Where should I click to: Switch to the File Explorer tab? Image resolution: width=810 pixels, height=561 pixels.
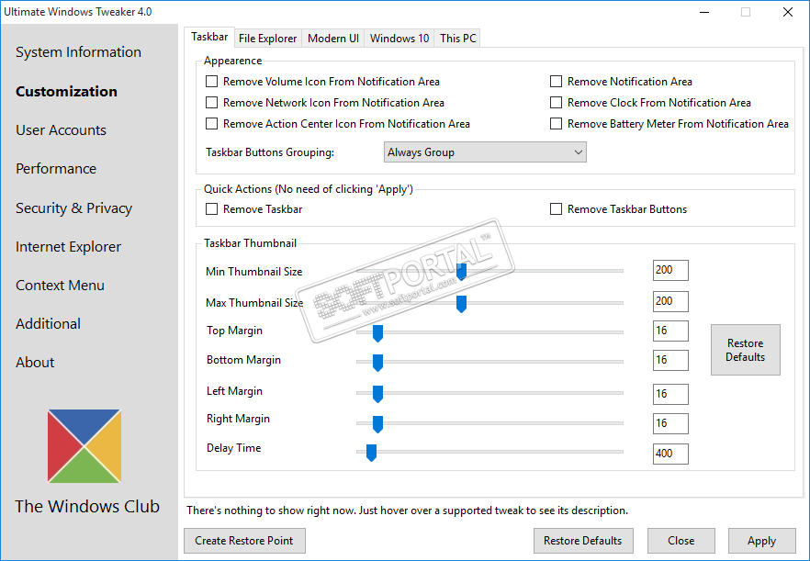(267, 39)
